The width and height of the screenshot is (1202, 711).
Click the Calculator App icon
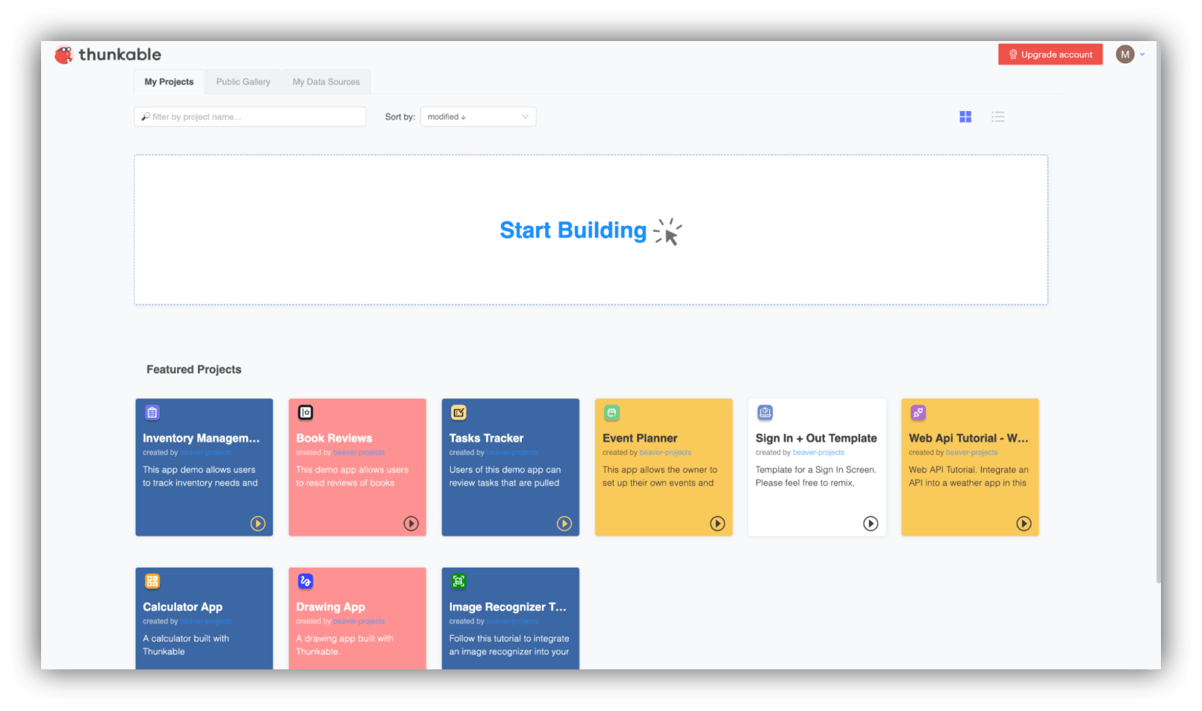click(x=152, y=581)
